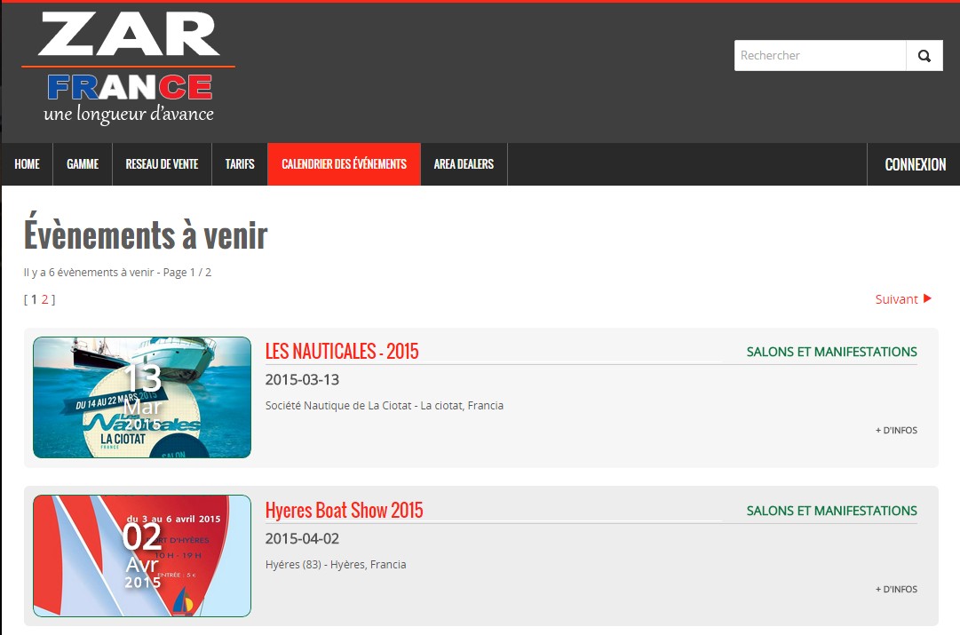
Task: Click the Suivant arrow icon
Action: pos(927,298)
